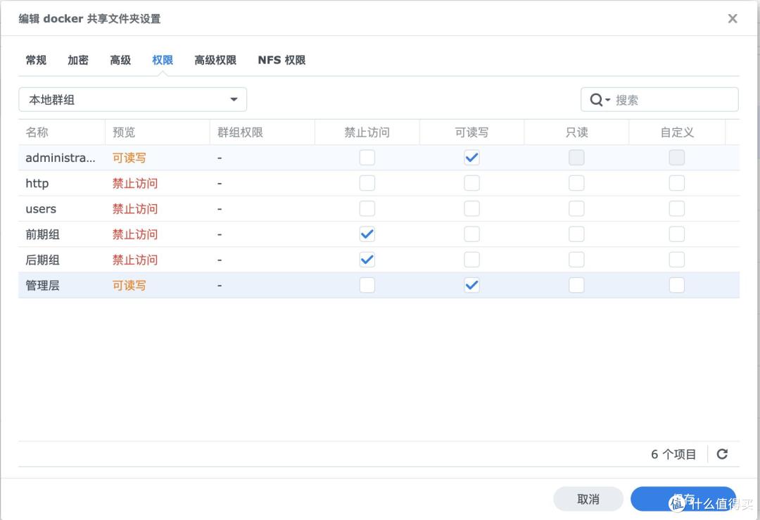Screen dimensions: 760x520
Task: Check 自定义 for 管理层
Action: tap(677, 286)
